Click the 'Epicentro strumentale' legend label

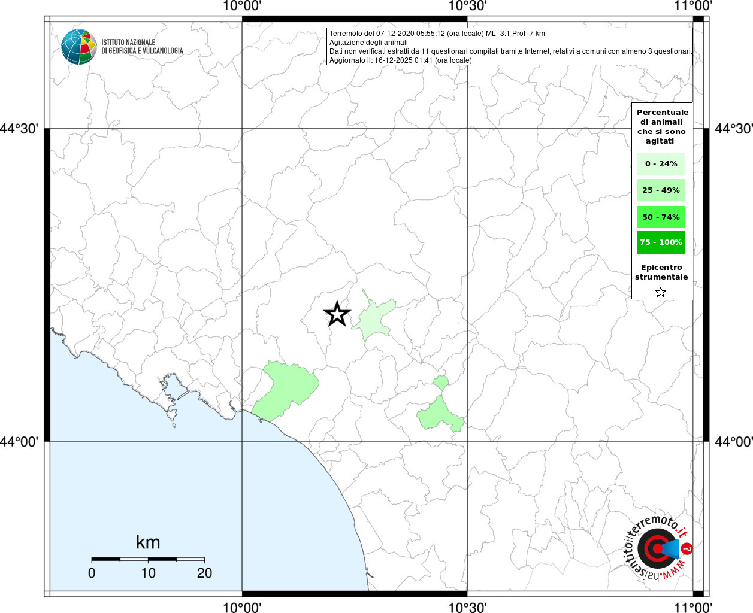(661, 272)
